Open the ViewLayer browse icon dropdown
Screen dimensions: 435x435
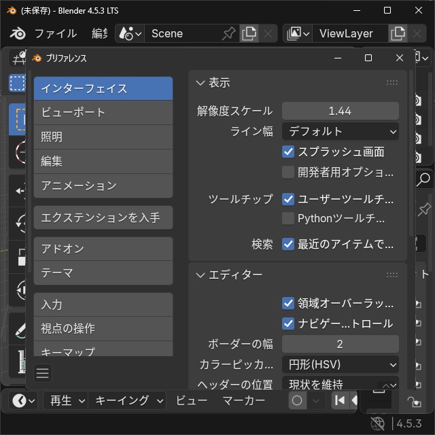(x=298, y=33)
